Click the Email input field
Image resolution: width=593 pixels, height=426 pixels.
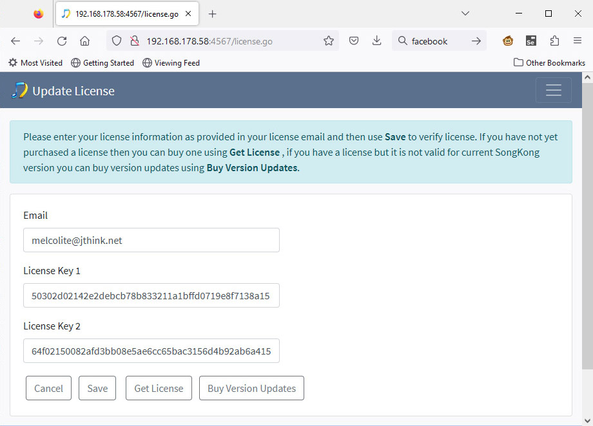[151, 240]
